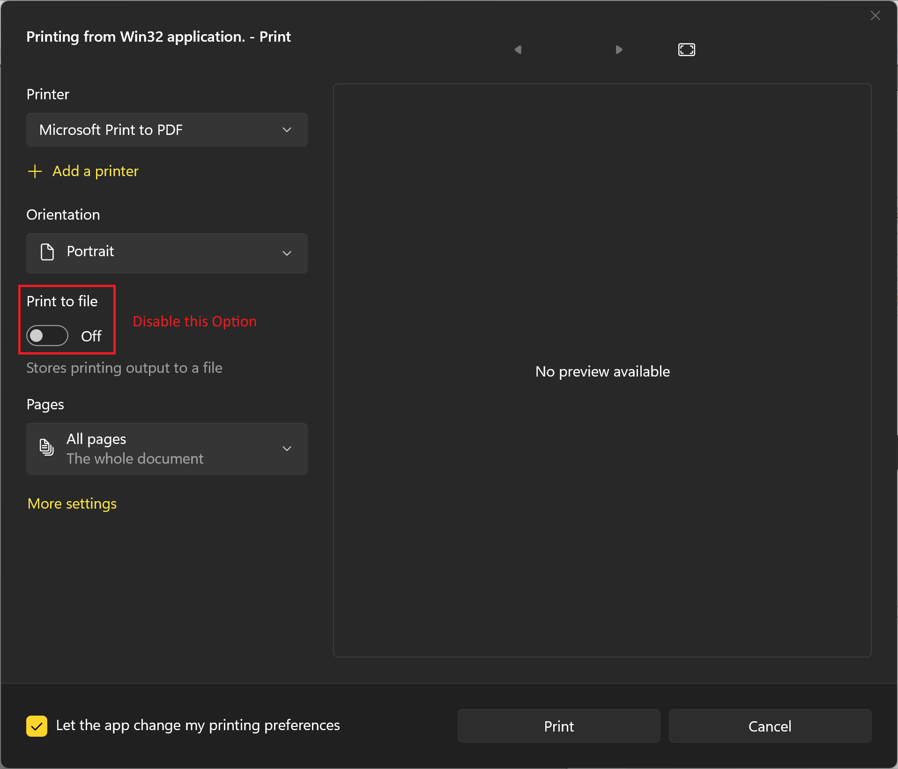Image resolution: width=898 pixels, height=769 pixels.
Task: Click the No preview available area
Action: pos(602,371)
